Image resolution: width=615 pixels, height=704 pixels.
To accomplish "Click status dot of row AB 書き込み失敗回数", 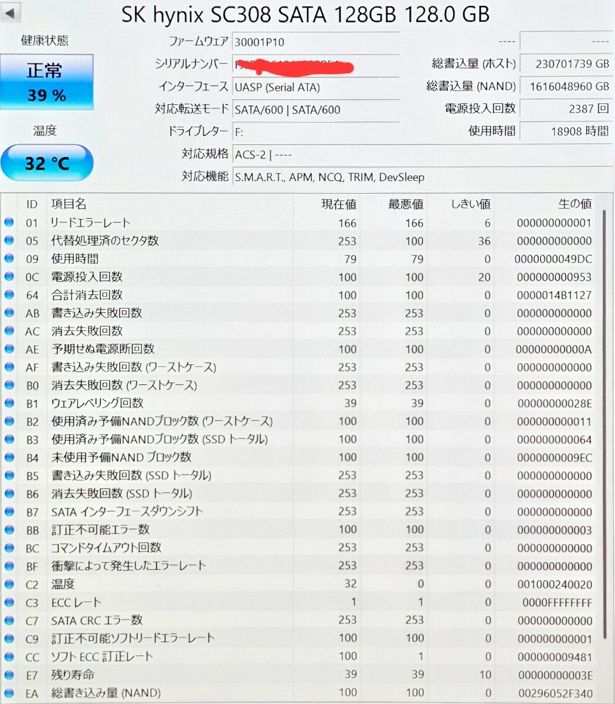I will [9, 313].
